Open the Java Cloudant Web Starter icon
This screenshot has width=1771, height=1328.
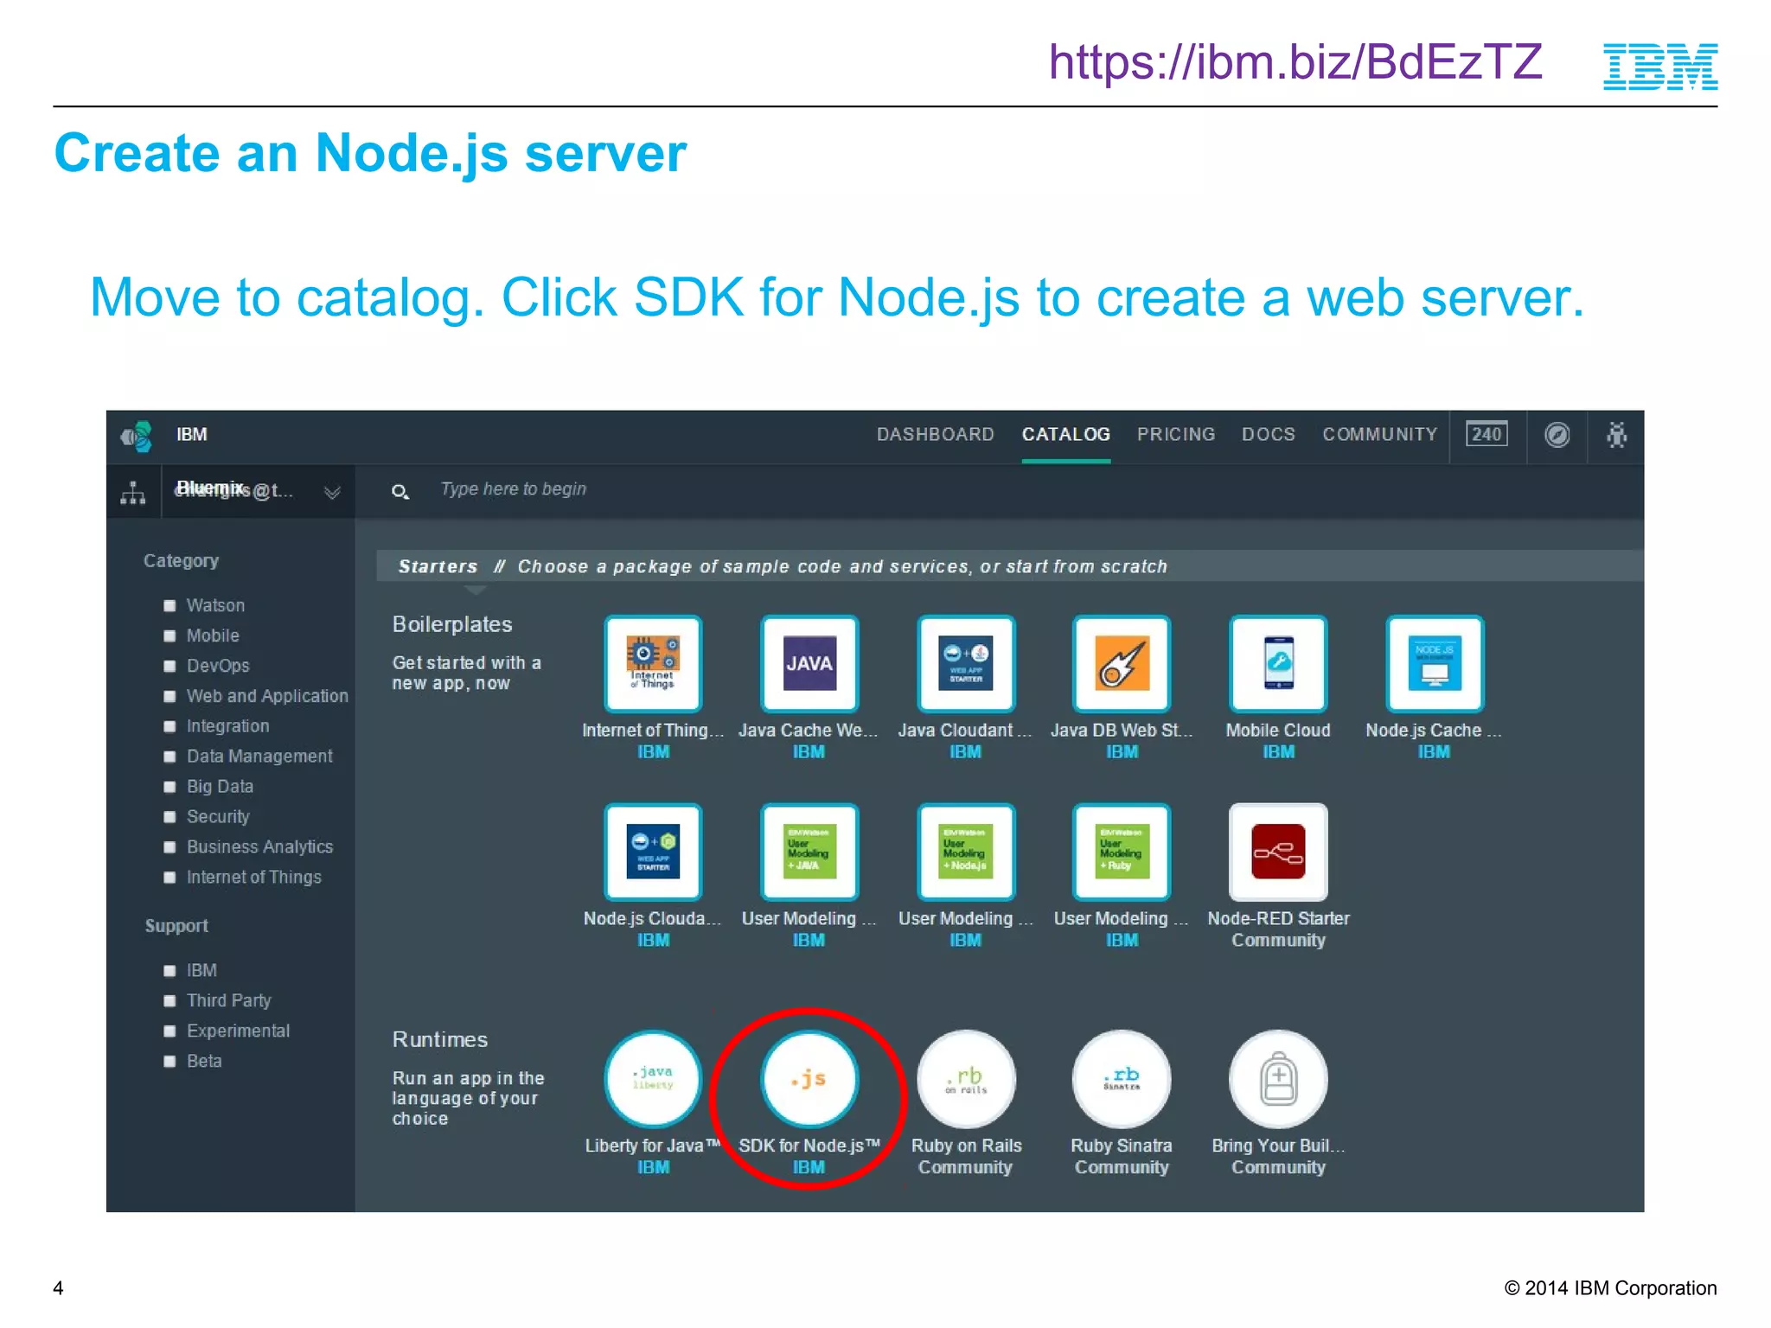click(x=966, y=663)
